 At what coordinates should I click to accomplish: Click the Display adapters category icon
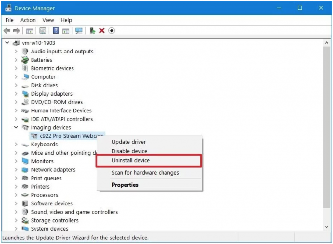[25, 94]
